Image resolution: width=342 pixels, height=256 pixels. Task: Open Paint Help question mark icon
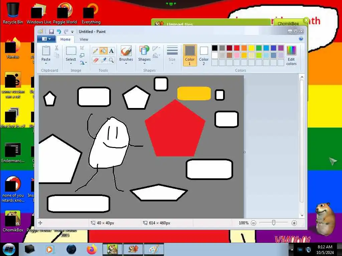(301, 39)
